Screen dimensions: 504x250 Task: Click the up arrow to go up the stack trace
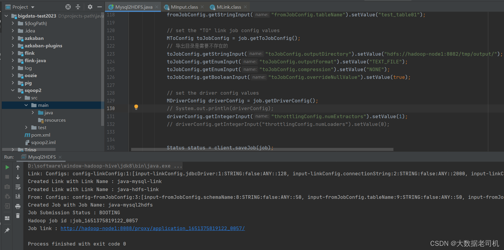click(18, 168)
